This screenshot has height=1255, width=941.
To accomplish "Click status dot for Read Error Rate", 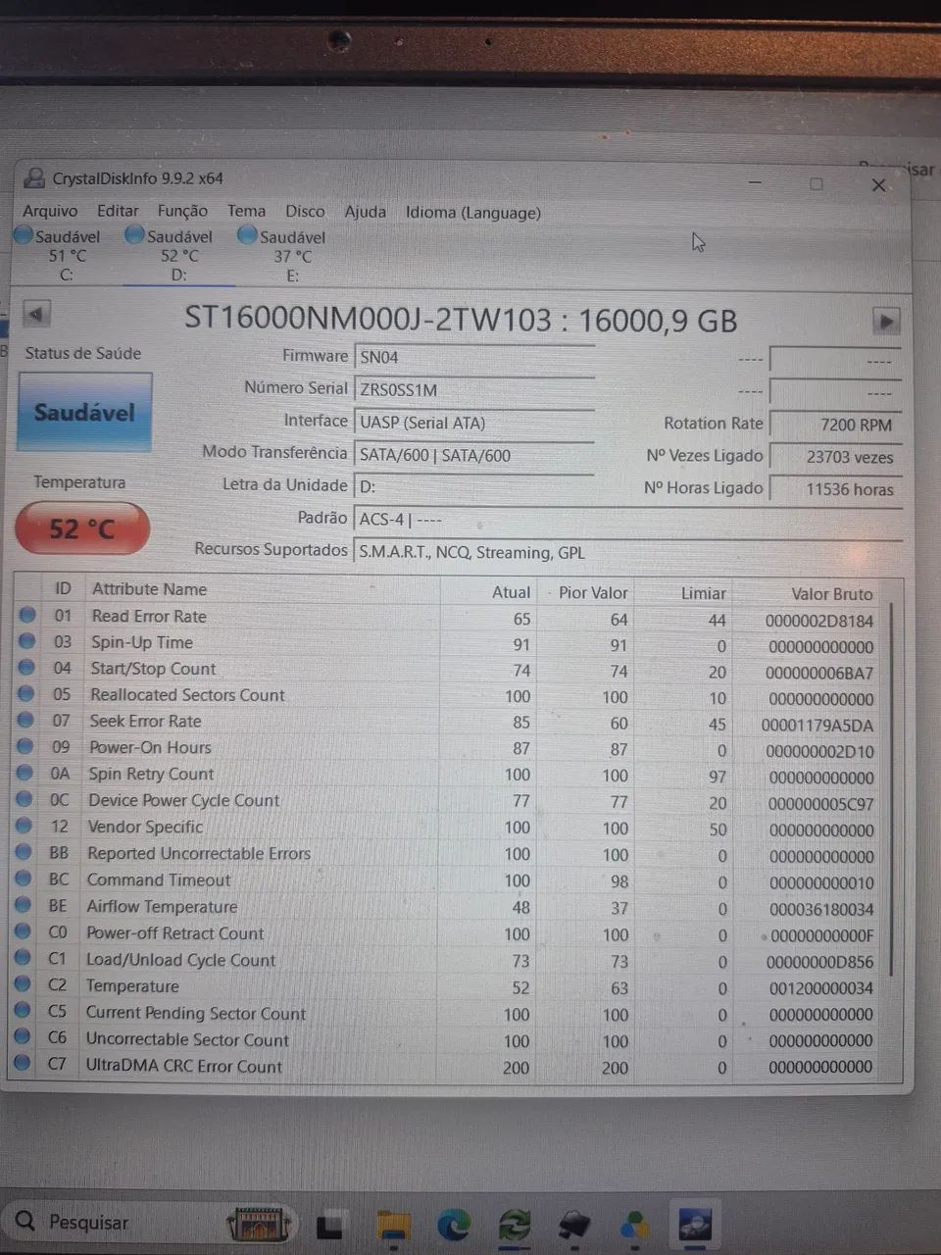I will (26, 615).
